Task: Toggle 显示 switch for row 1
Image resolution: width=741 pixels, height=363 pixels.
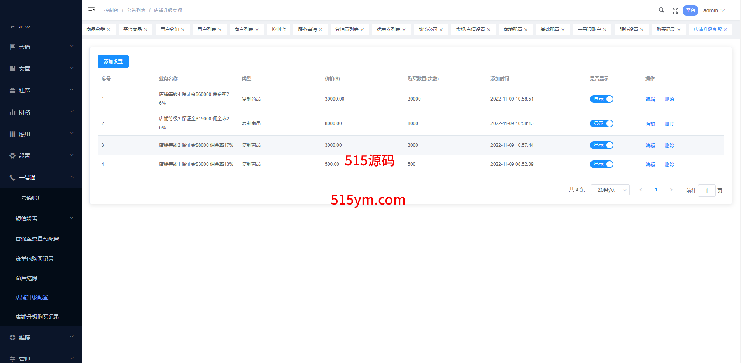Action: [x=601, y=99]
